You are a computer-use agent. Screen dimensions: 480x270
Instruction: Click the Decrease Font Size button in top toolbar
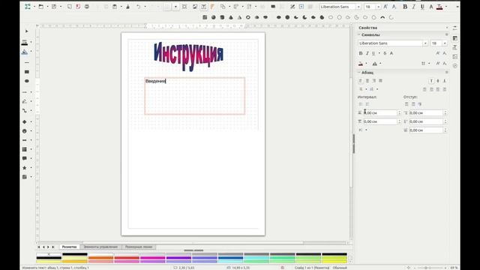[x=394, y=7]
